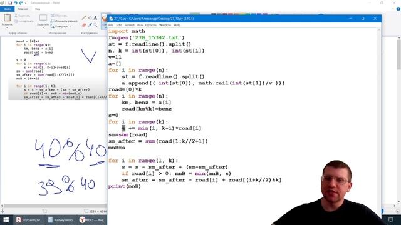Click the 'sm=sum(road)' code line

[x=128, y=135]
